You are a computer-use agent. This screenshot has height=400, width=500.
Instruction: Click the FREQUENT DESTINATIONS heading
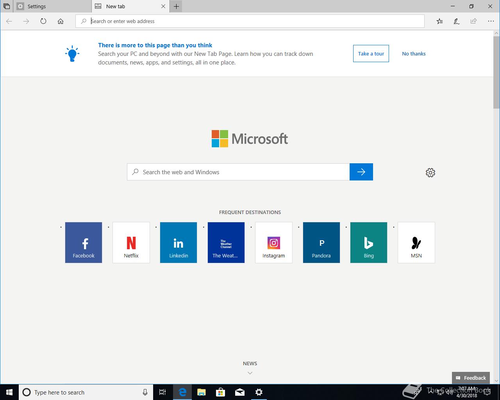(x=250, y=212)
